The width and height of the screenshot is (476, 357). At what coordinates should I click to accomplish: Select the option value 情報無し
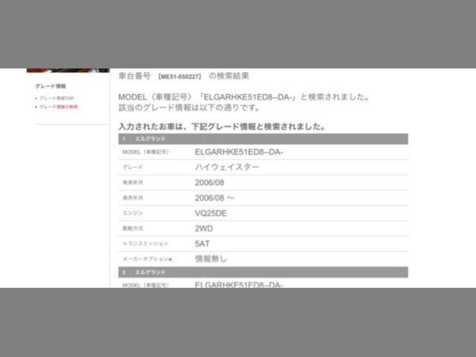tap(211, 259)
